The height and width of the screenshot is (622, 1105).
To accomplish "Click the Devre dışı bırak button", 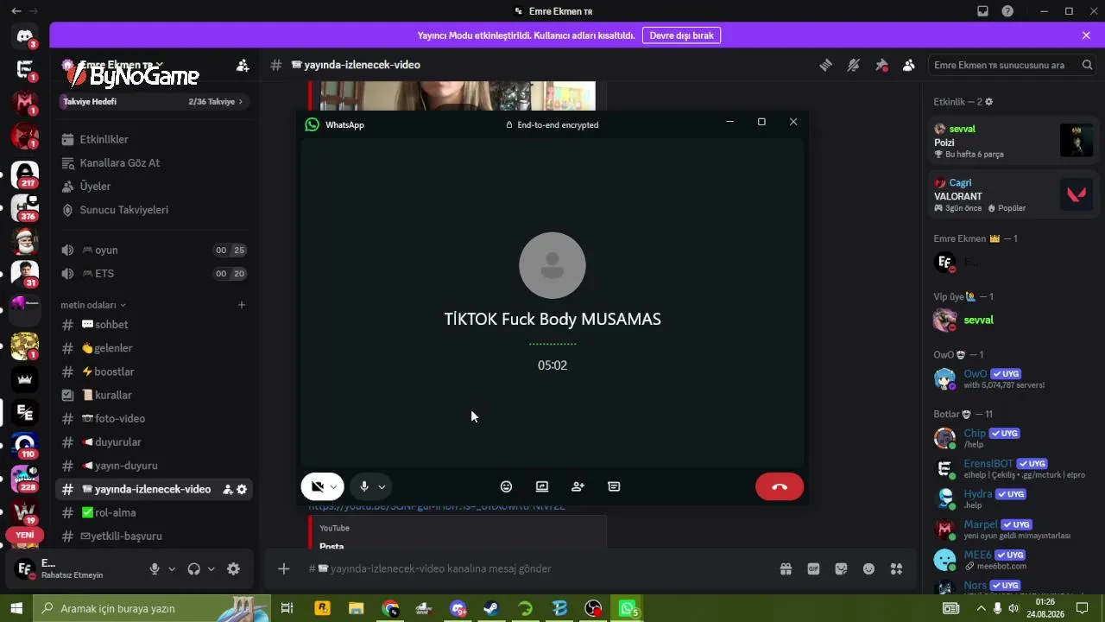I will [x=682, y=35].
